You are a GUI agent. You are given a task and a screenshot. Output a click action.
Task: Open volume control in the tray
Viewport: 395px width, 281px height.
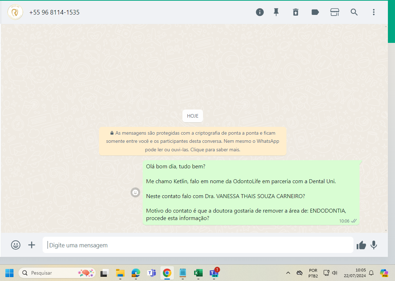click(x=335, y=273)
